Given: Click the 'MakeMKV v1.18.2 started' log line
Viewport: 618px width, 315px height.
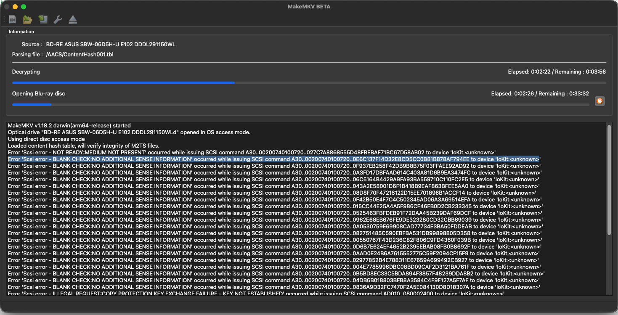Looking at the screenshot, I should point(69,125).
